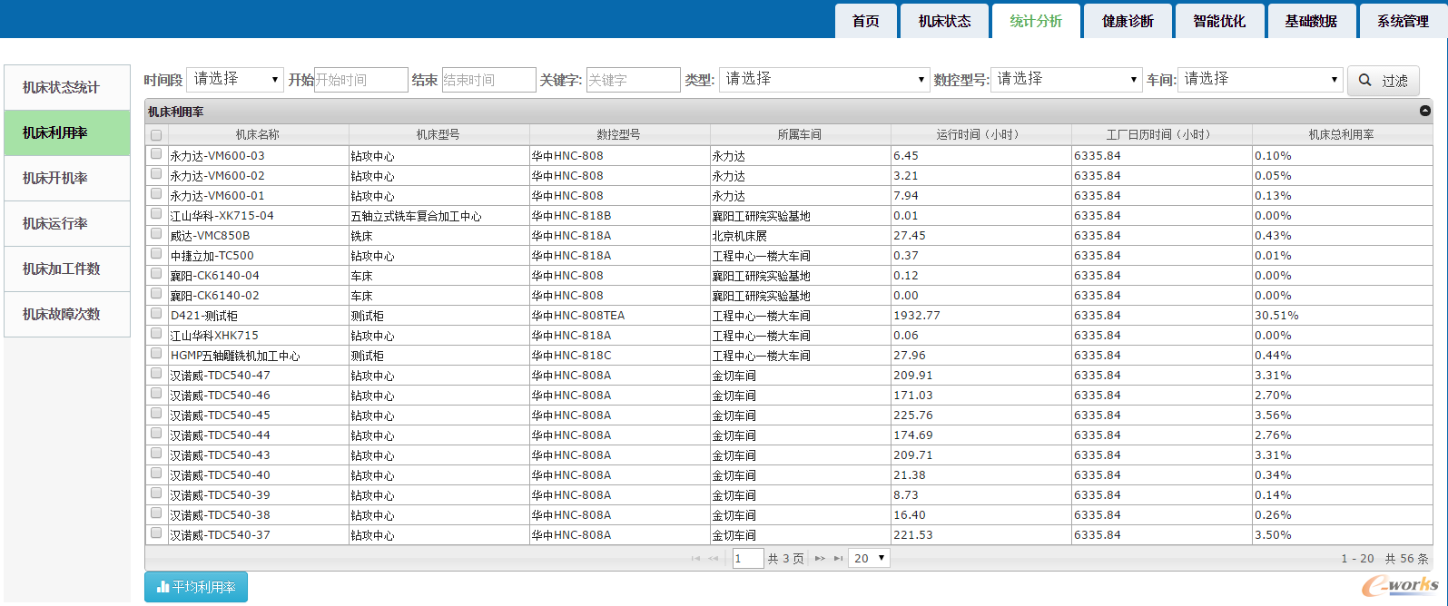Check the row for D421-测试柜
The height and width of the screenshot is (606, 1448).
[156, 314]
